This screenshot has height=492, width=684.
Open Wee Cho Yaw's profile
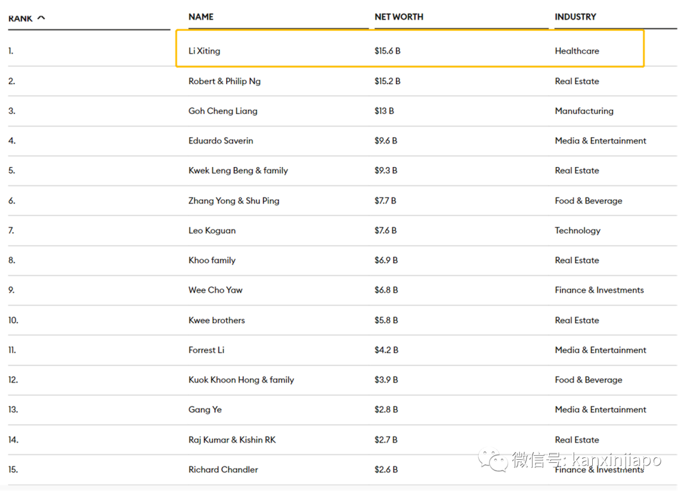[x=215, y=290]
